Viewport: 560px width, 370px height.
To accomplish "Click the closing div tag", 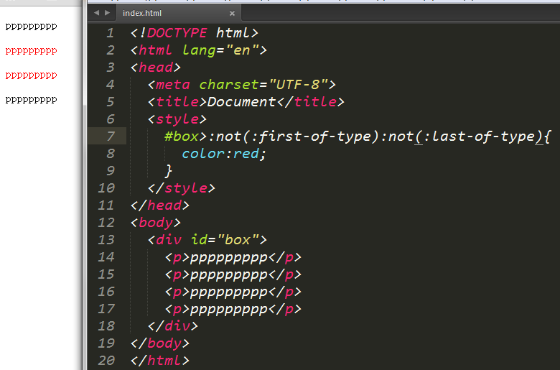I will click(x=173, y=326).
